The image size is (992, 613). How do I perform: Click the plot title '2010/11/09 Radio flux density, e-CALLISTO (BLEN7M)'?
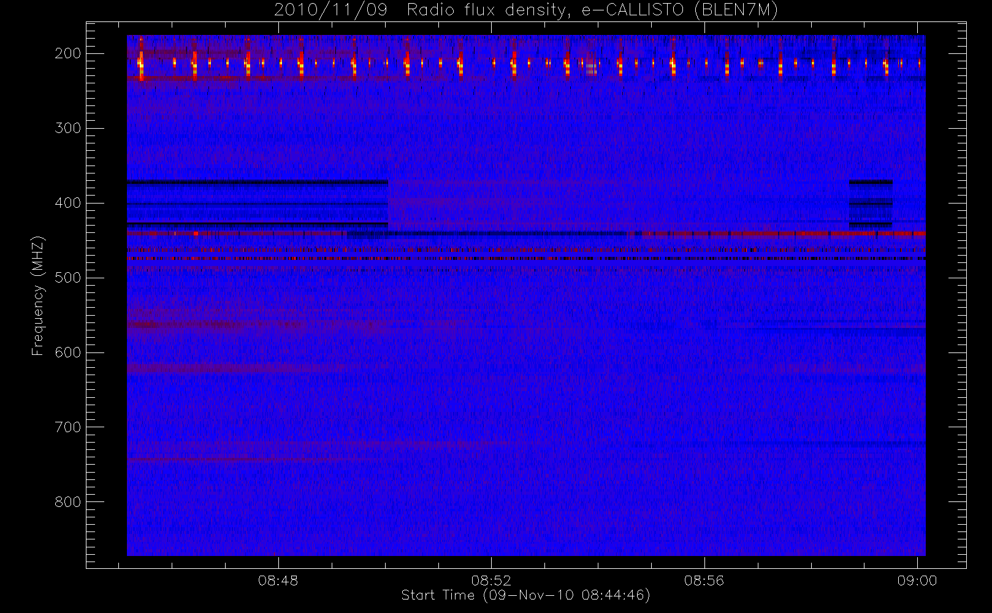point(526,10)
